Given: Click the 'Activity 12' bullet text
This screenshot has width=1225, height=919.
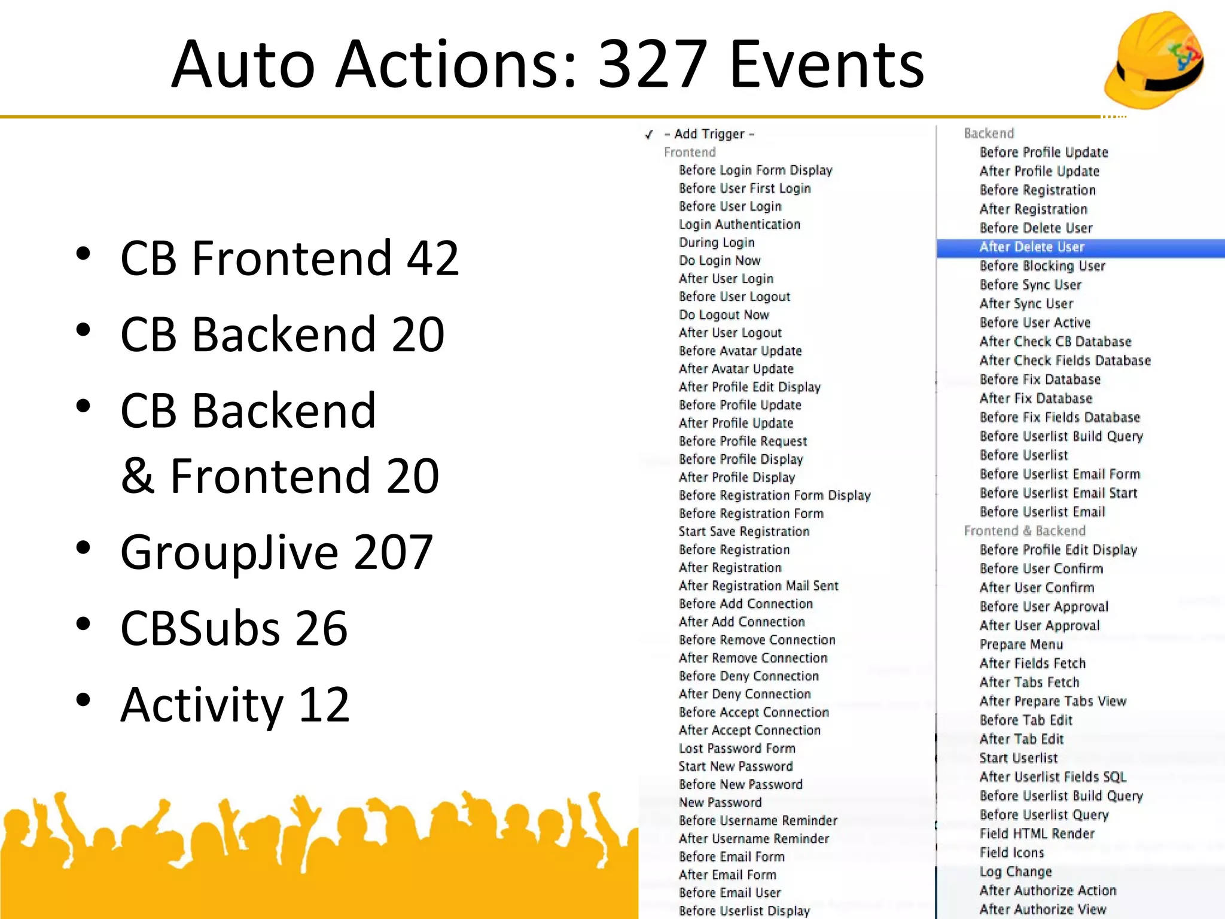Looking at the screenshot, I should click(x=235, y=706).
